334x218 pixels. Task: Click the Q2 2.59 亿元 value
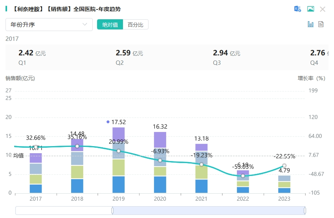(x=129, y=53)
